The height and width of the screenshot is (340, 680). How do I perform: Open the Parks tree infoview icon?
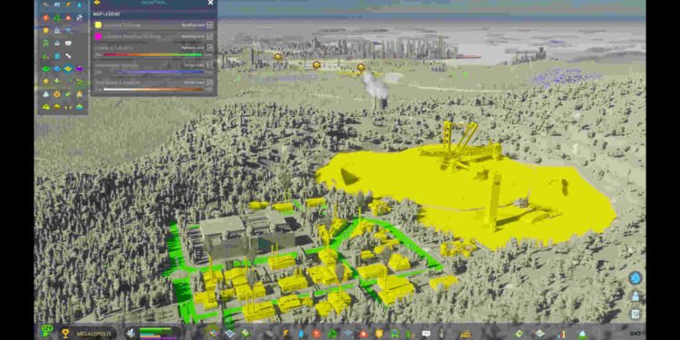click(x=45, y=56)
